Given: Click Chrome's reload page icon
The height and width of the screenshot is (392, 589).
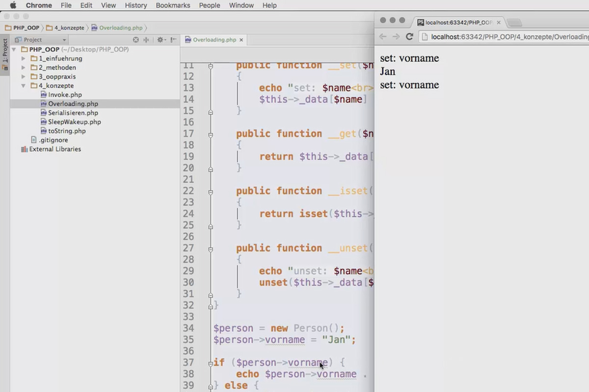Looking at the screenshot, I should (409, 37).
